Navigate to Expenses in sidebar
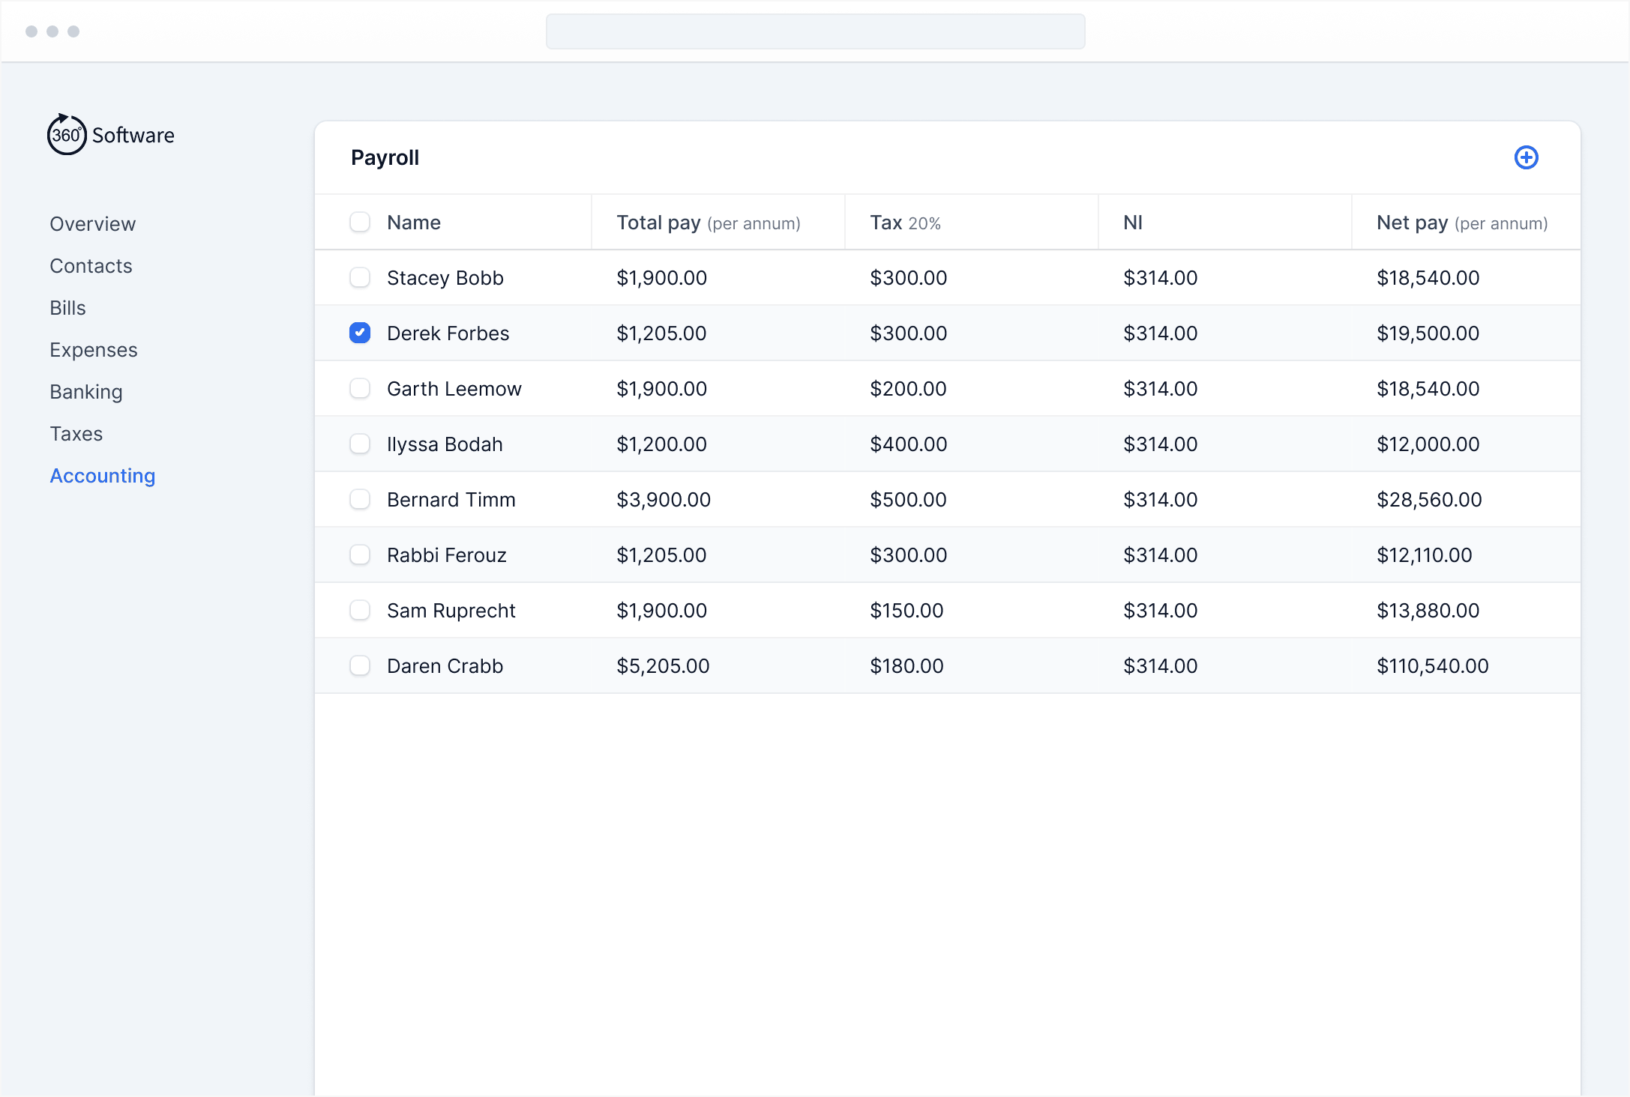The image size is (1630, 1097). 94,350
